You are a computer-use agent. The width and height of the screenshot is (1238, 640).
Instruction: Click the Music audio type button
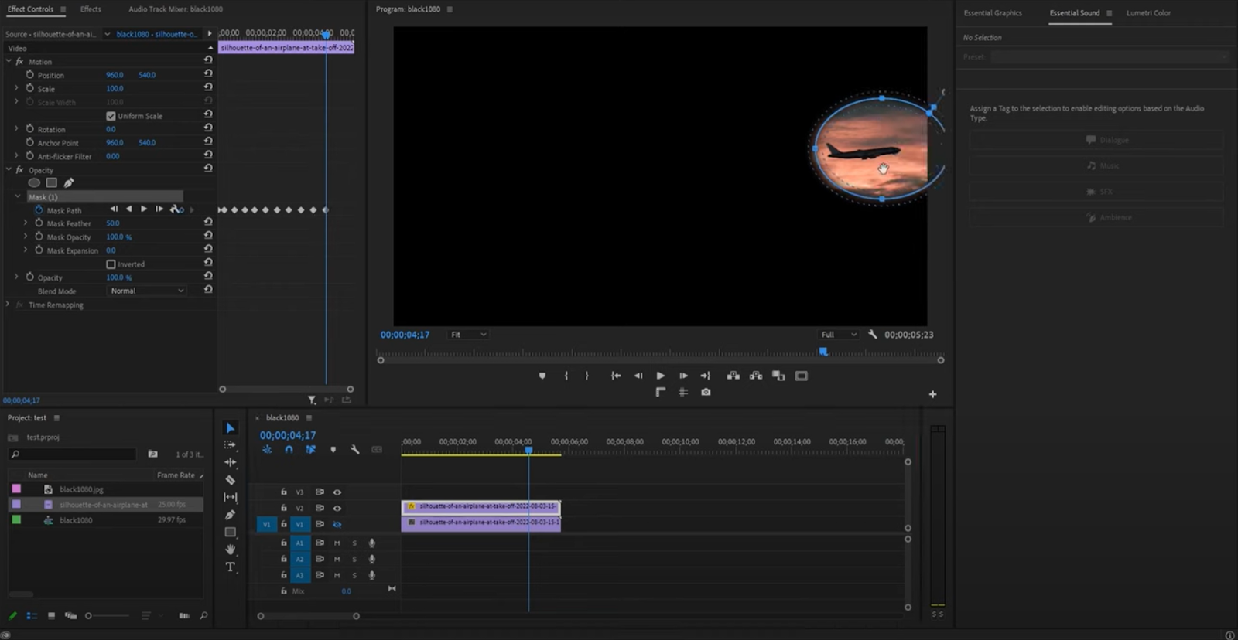(1096, 165)
